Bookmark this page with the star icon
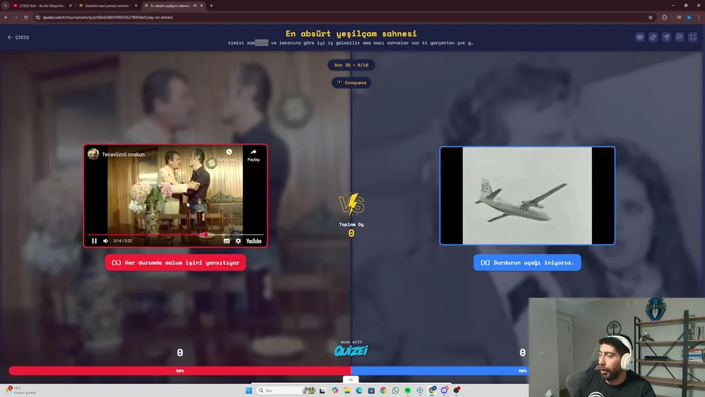Image resolution: width=705 pixels, height=397 pixels. [650, 17]
